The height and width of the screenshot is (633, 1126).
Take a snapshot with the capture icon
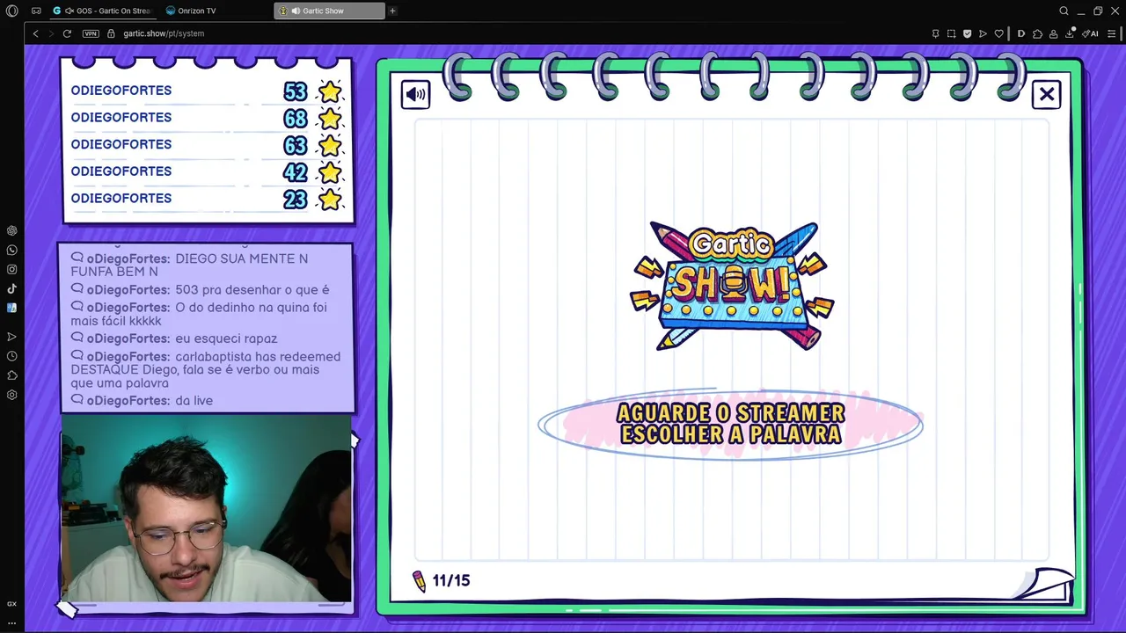pyautogui.click(x=951, y=33)
